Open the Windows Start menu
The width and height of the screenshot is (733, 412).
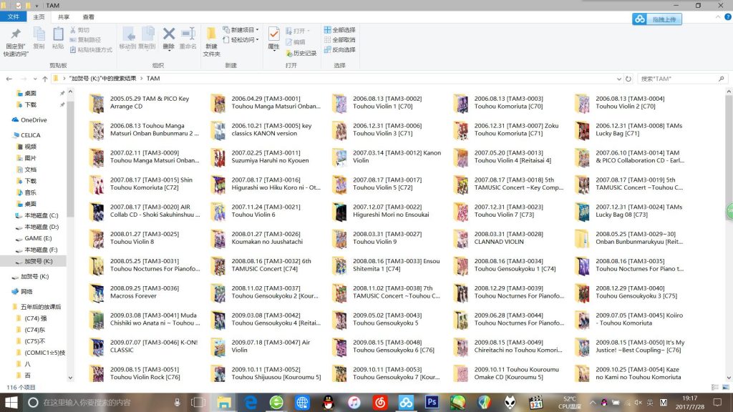pos(11,402)
